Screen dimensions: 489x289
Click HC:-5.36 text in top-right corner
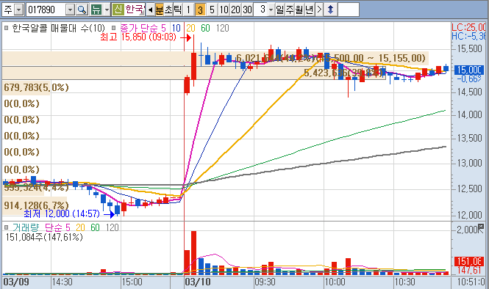(x=468, y=36)
